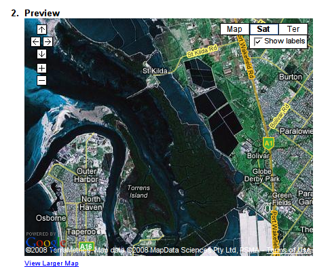Click the St Kilda place label
This screenshot has height=275, width=332.
click(x=155, y=71)
